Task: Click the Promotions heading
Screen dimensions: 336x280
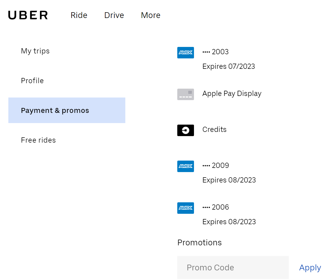Action: click(x=199, y=242)
